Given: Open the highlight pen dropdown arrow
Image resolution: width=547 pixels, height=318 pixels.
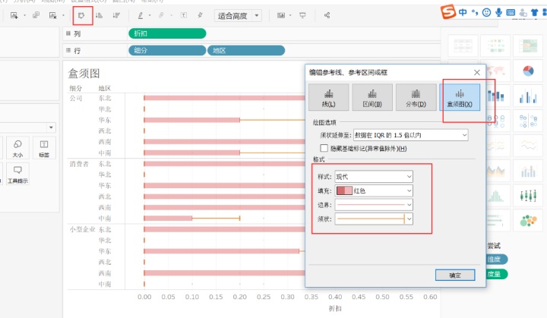Looking at the screenshot, I should (x=150, y=15).
